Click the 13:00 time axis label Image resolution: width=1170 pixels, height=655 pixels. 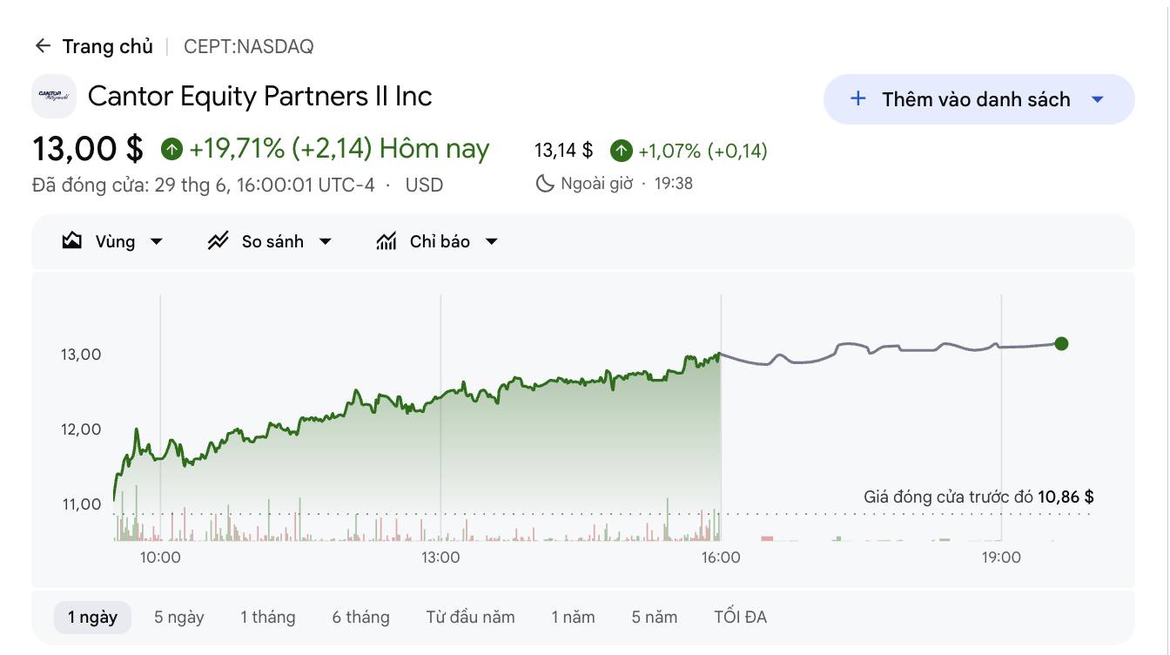click(x=440, y=557)
